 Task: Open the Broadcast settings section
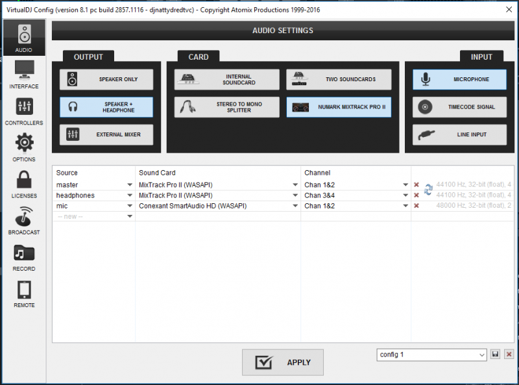24,221
